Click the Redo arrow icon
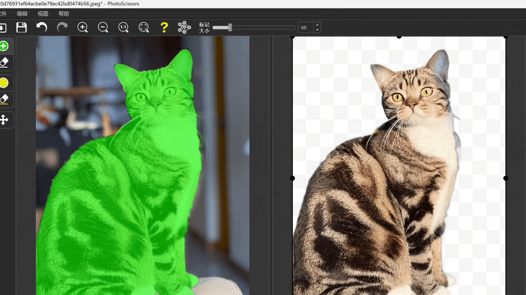The image size is (526, 295). (62, 27)
